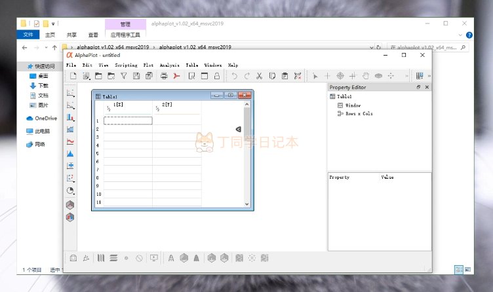
Task: Click the Export PDF icon
Action: [x=176, y=77]
